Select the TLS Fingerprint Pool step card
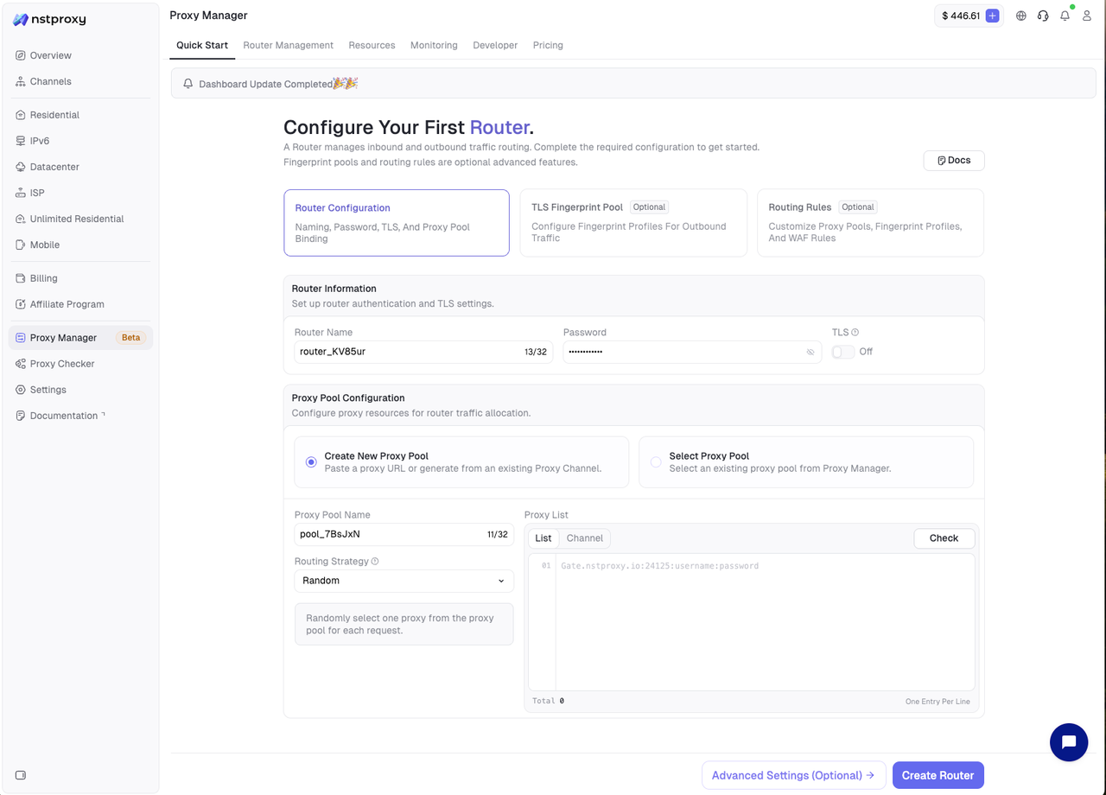Screen dimensions: 1106x795 (633, 223)
